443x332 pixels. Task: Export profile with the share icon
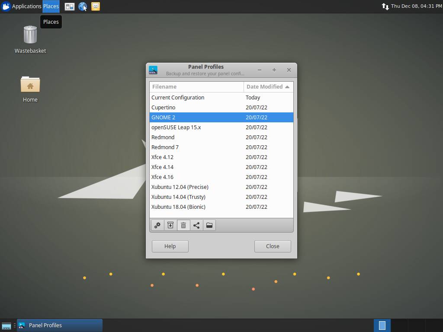point(196,225)
